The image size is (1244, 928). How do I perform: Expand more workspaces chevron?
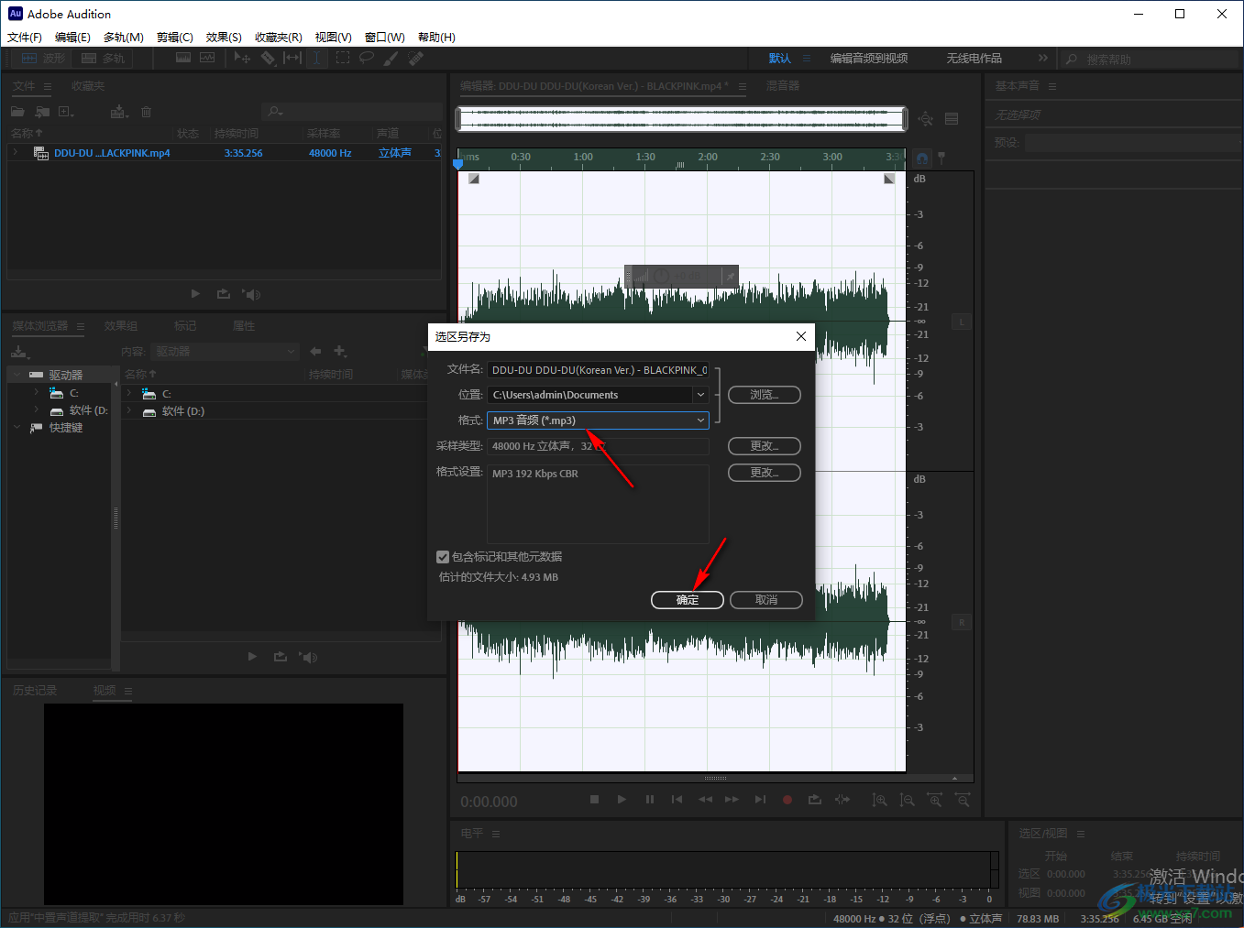(x=1042, y=58)
